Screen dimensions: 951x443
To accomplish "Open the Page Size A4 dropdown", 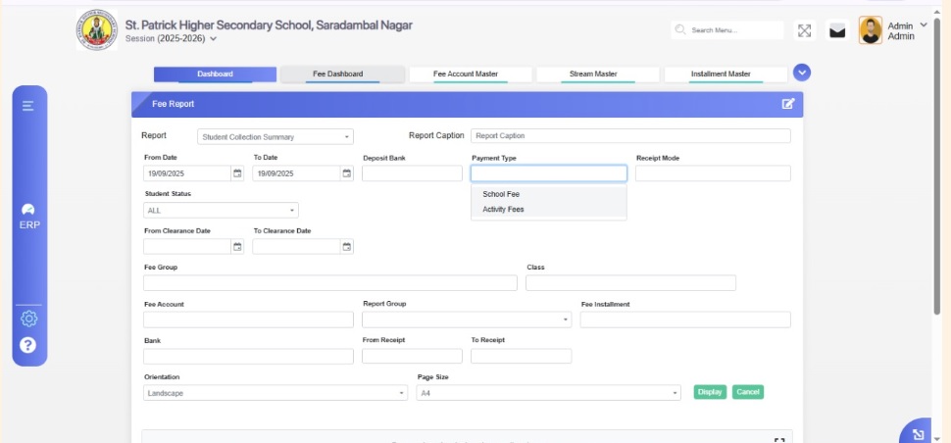I will (x=548, y=393).
